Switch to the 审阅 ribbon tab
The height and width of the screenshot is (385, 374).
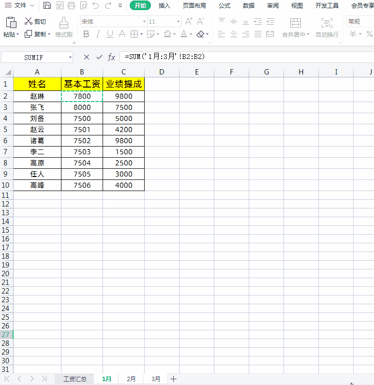[x=273, y=5]
